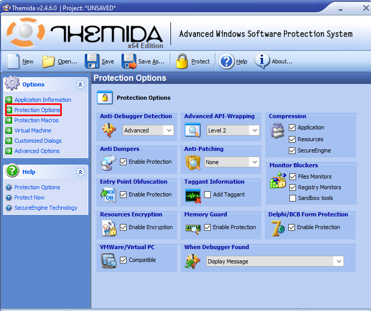Go to Protection Macros page
Screen dimensions: 371x311
36,120
